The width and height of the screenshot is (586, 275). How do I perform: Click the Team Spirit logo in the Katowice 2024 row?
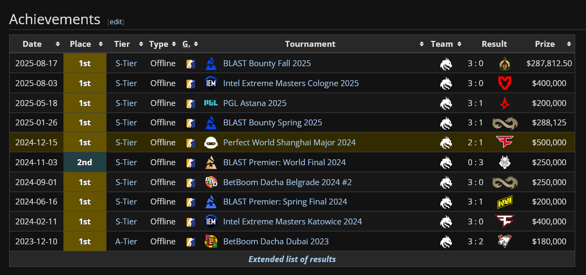(x=446, y=222)
